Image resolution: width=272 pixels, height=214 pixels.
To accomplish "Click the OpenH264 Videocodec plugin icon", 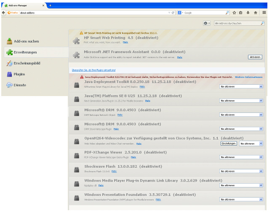I will point(77,142).
